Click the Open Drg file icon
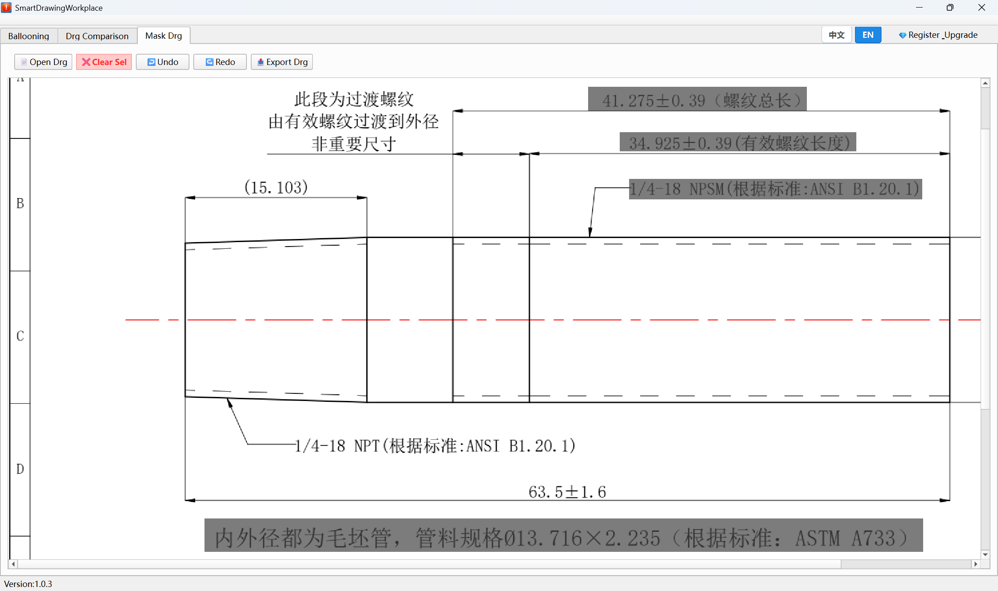Image resolution: width=998 pixels, height=591 pixels. pos(24,62)
